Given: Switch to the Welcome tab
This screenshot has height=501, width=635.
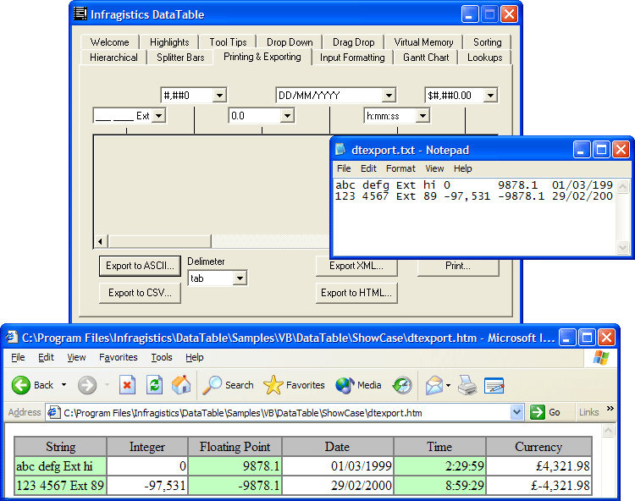Looking at the screenshot, I should pos(110,42).
